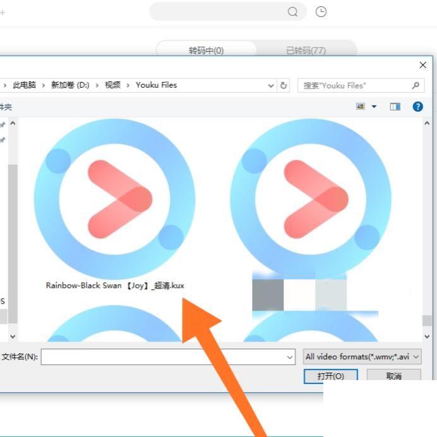The width and height of the screenshot is (437, 437).
Task: Open the blue help icon
Action: [418, 107]
